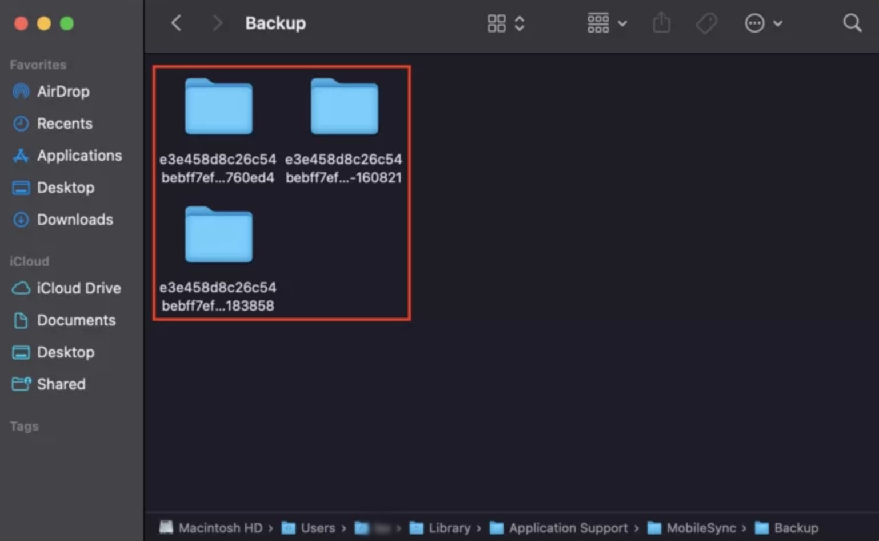Open the More actions ellipsis menu
879x541 pixels.
tap(754, 23)
